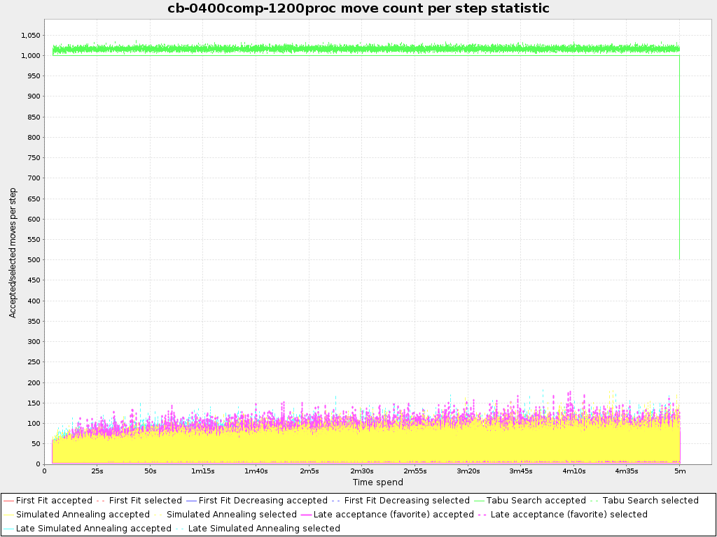Screen dimensions: 717x537
Task: Select Simulated Annealing selected legend label
Action: click(231, 515)
